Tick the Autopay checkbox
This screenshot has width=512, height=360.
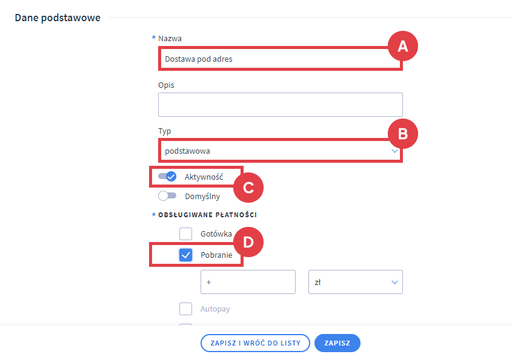coord(185,309)
